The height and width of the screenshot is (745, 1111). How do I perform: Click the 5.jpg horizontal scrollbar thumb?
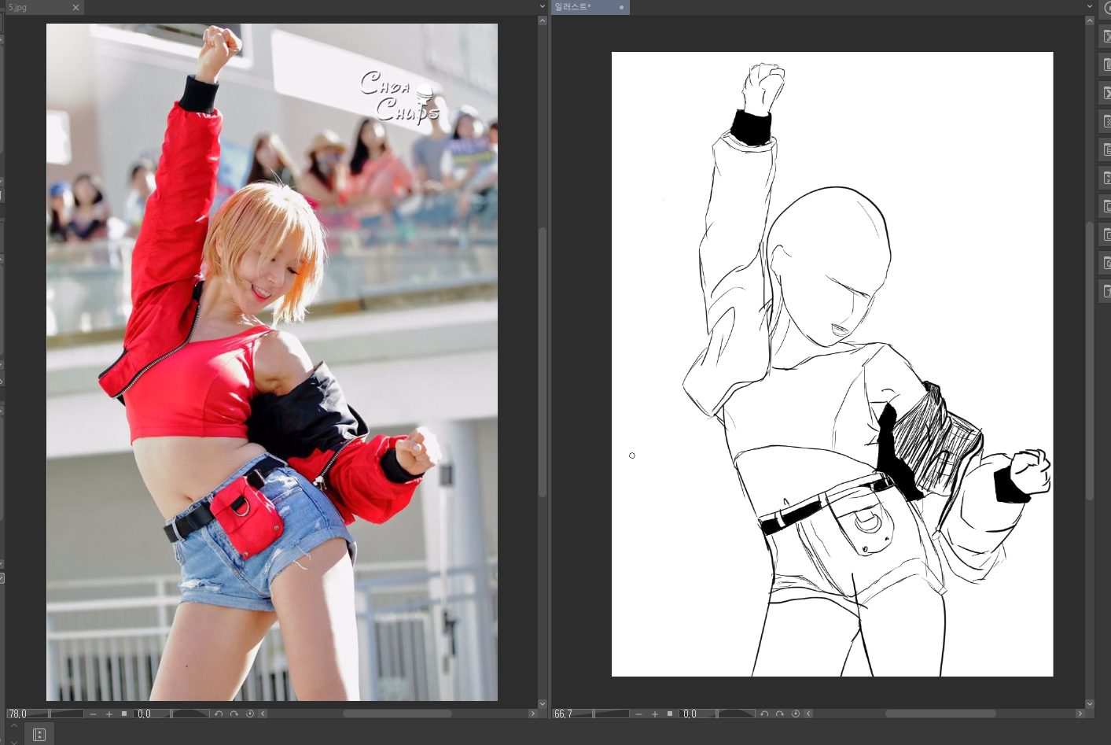pos(397,714)
